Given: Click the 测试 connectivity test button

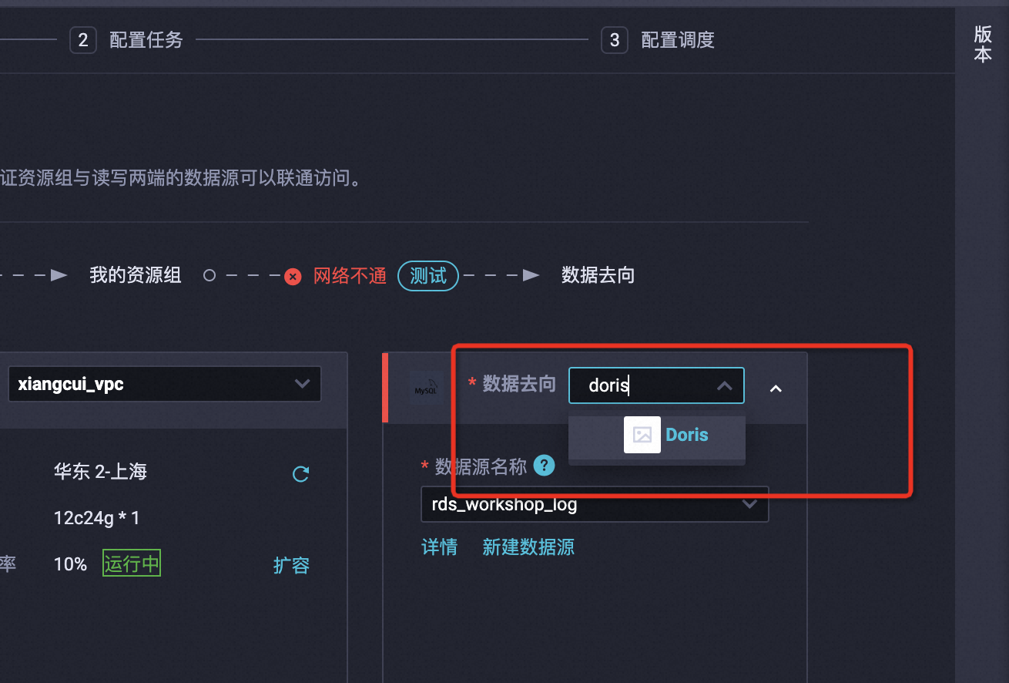Looking at the screenshot, I should (x=428, y=276).
